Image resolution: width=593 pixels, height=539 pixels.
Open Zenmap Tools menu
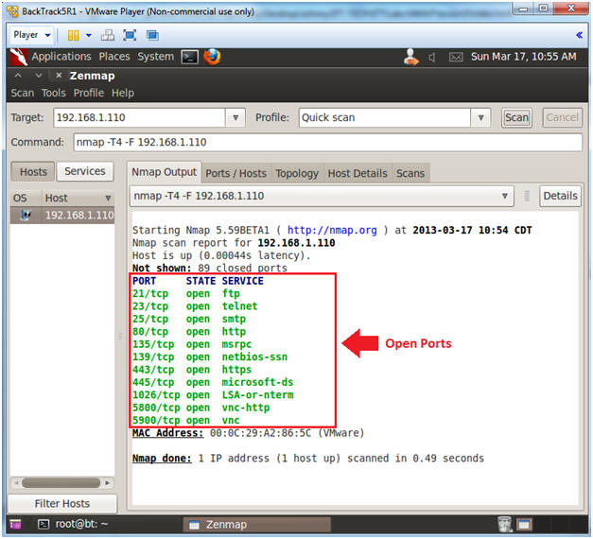(54, 93)
